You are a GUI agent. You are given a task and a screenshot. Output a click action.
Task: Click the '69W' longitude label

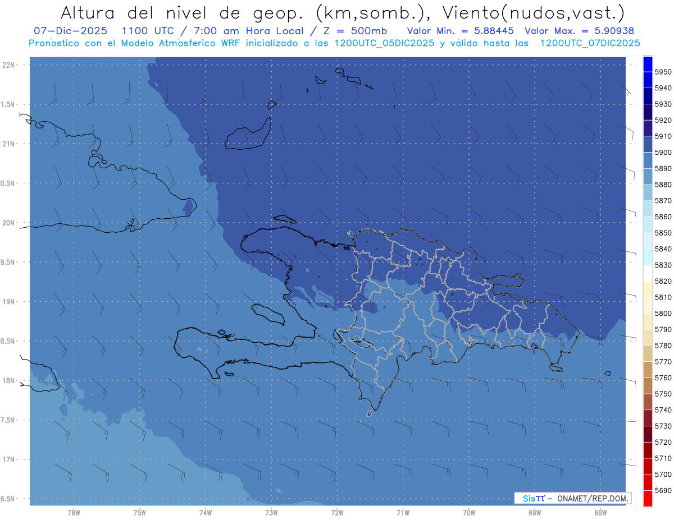coord(535,513)
